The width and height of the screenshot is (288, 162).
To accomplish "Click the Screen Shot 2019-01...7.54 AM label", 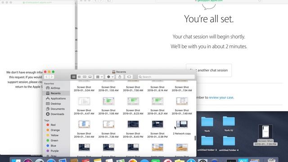I will tap(182, 89).
